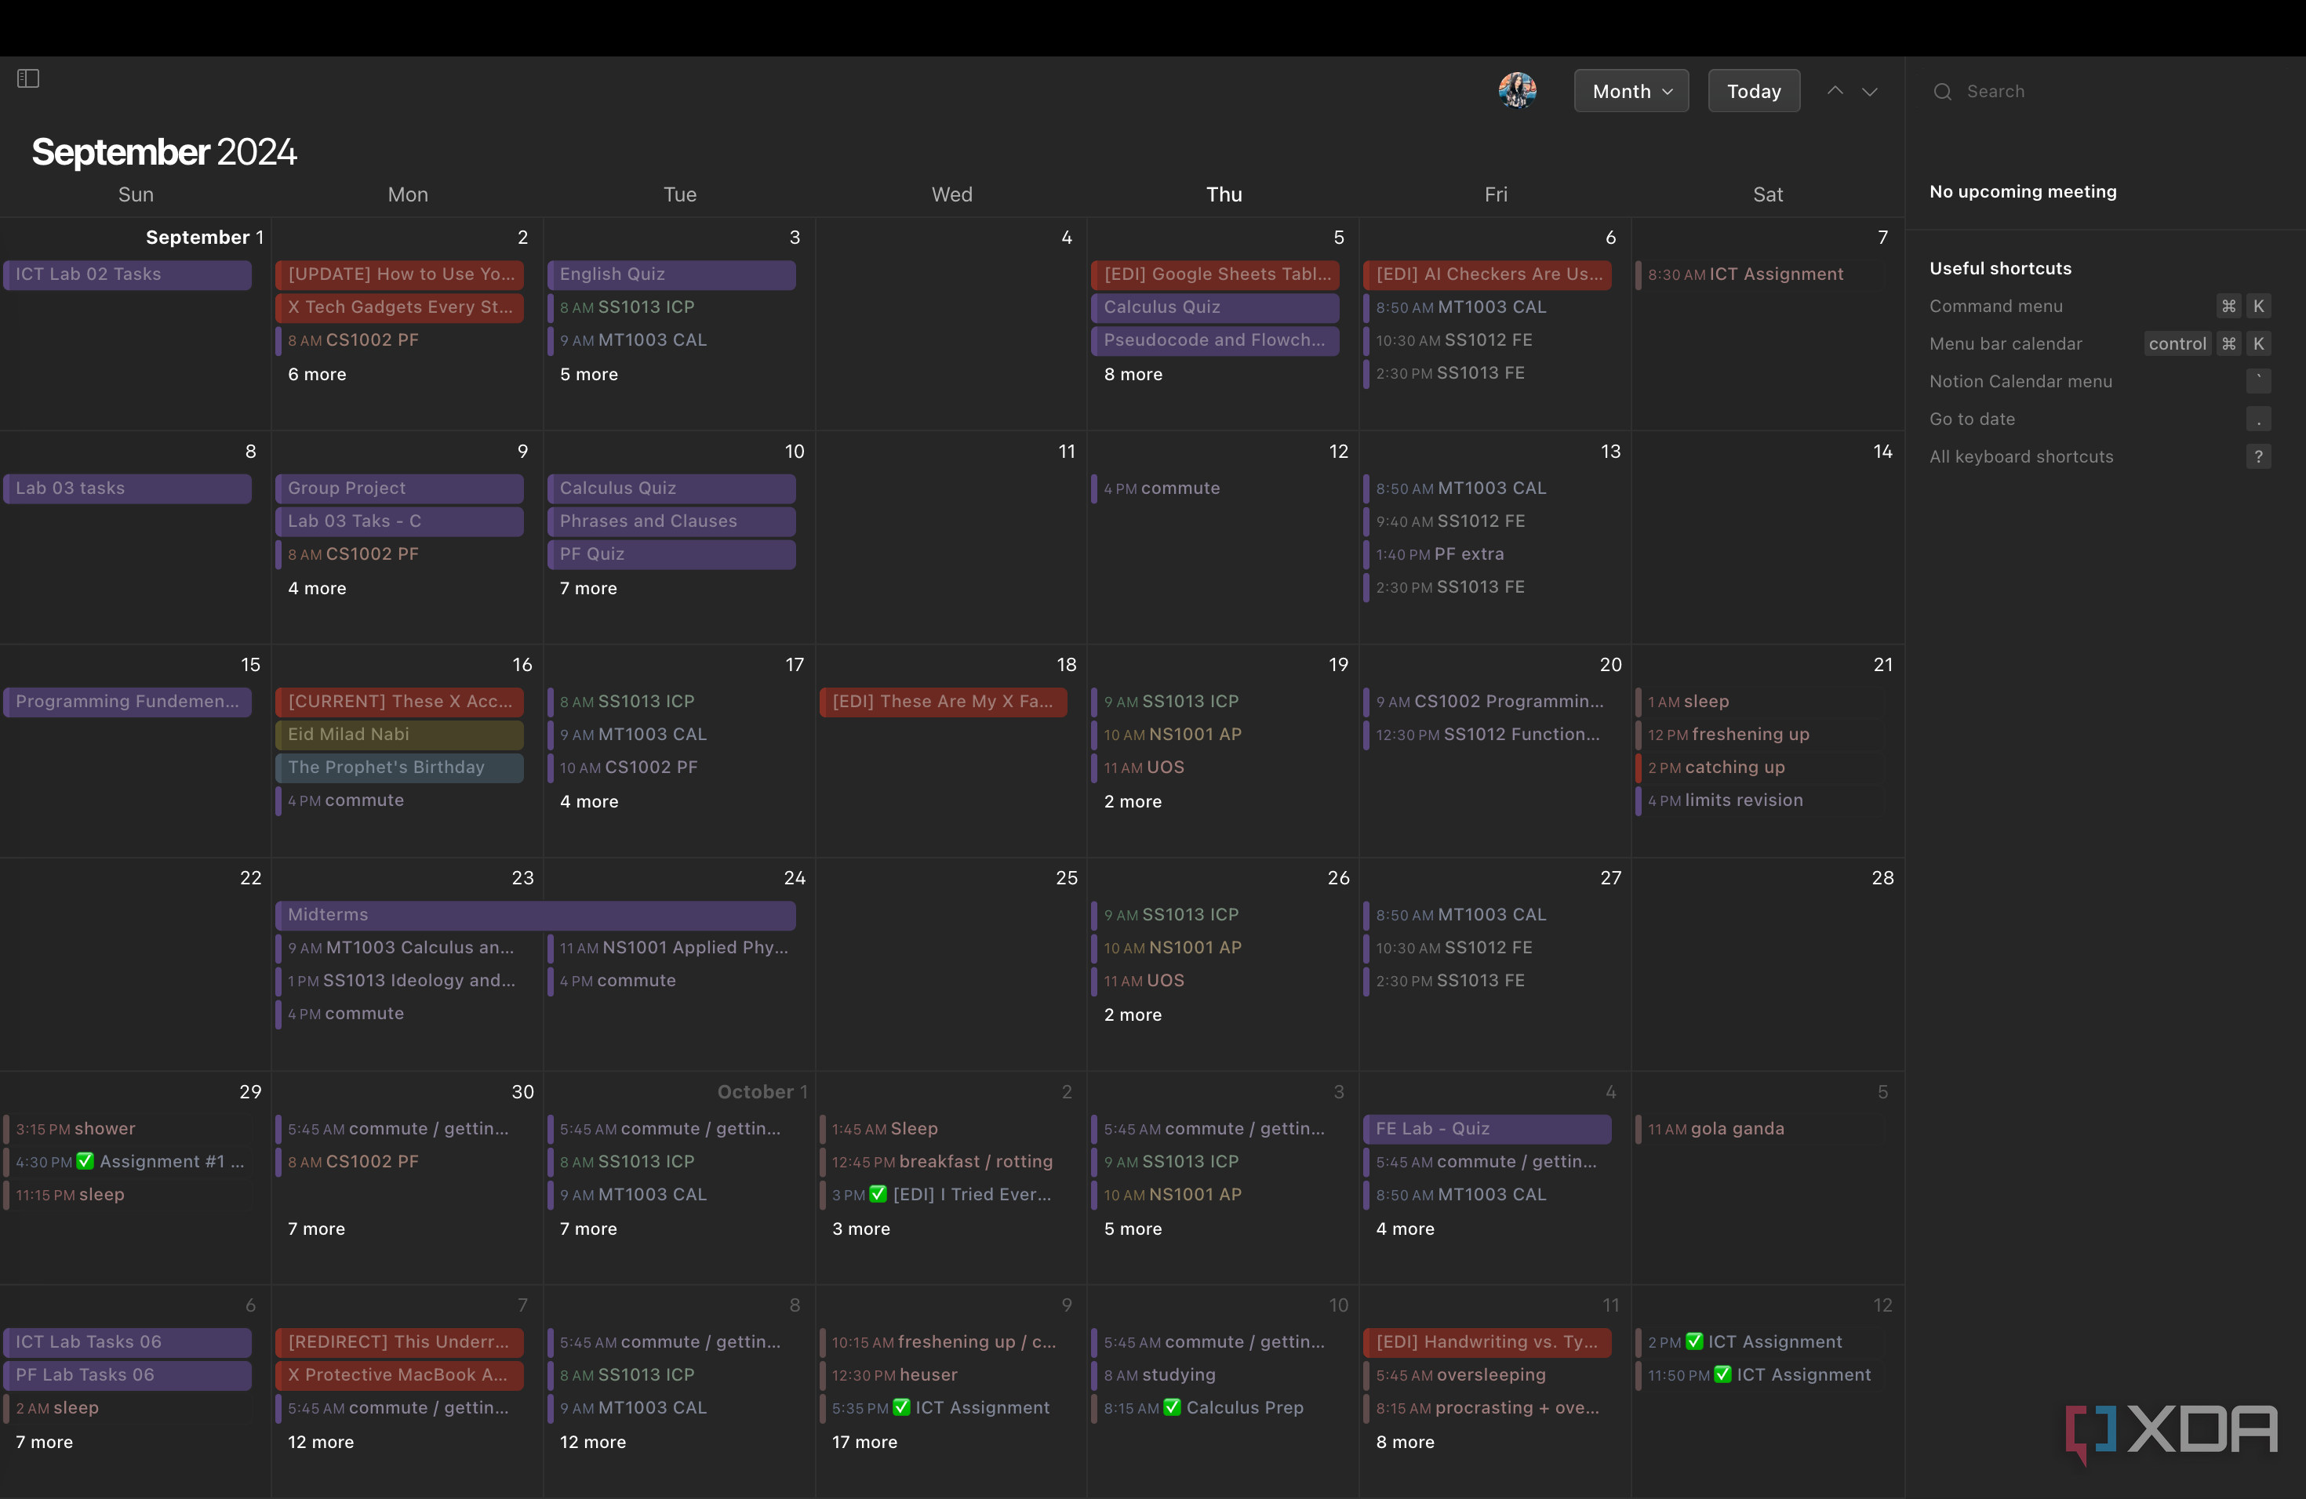Open the Month view dropdown
The width and height of the screenshot is (2306, 1499).
click(1631, 90)
